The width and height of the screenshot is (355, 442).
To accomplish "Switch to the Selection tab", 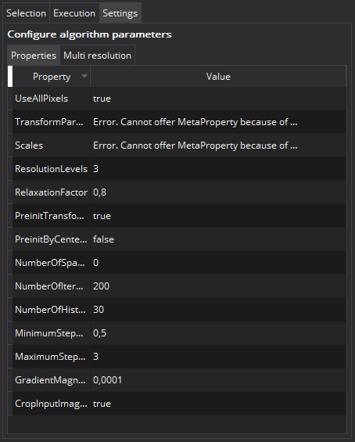I will (x=27, y=13).
